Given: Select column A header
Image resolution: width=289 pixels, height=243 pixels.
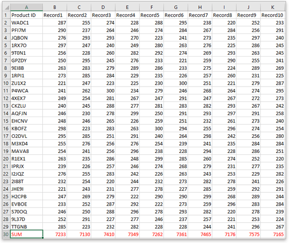Looking at the screenshot, I should (x=27, y=7).
